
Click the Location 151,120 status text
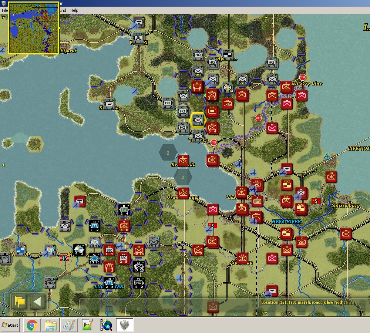[x=302, y=302]
